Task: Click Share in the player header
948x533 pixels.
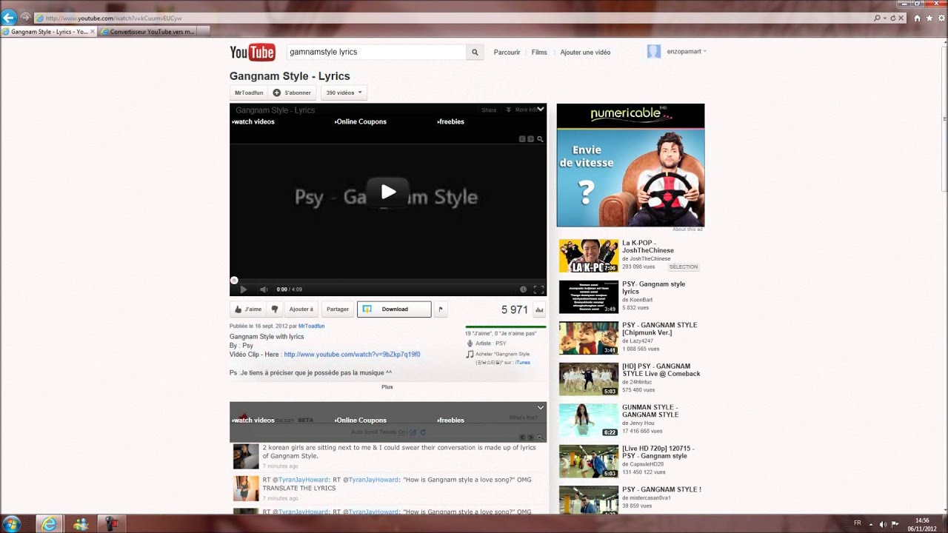Action: click(x=489, y=110)
